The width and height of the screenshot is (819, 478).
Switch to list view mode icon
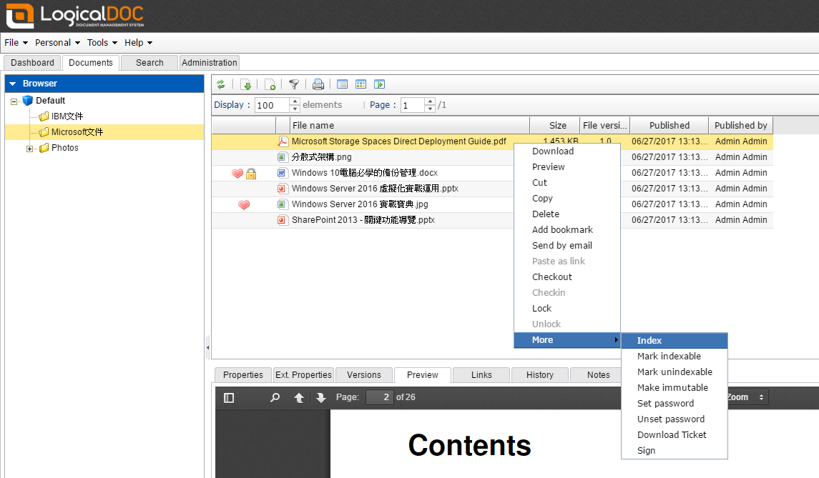click(342, 84)
